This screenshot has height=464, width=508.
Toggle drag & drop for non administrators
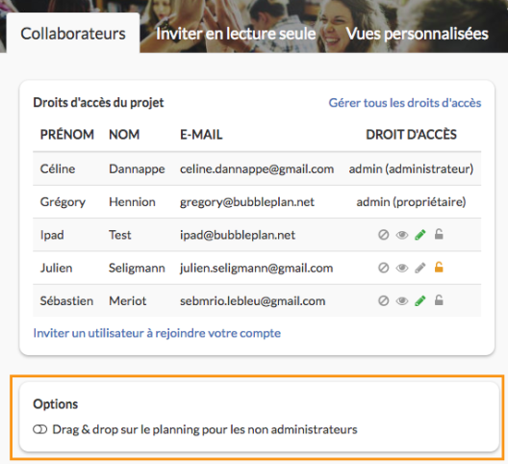tap(40, 429)
